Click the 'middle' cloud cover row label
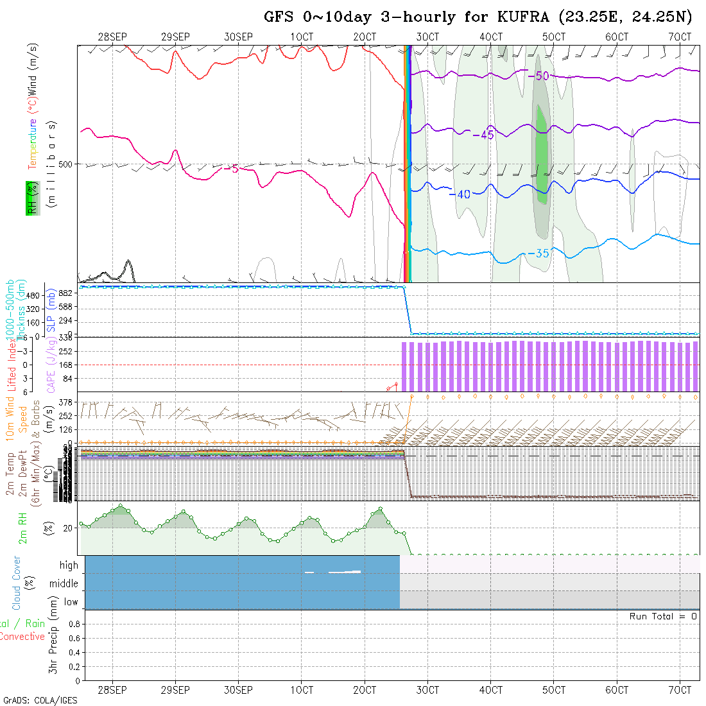Viewport: 706px width, 706px height. click(64, 584)
